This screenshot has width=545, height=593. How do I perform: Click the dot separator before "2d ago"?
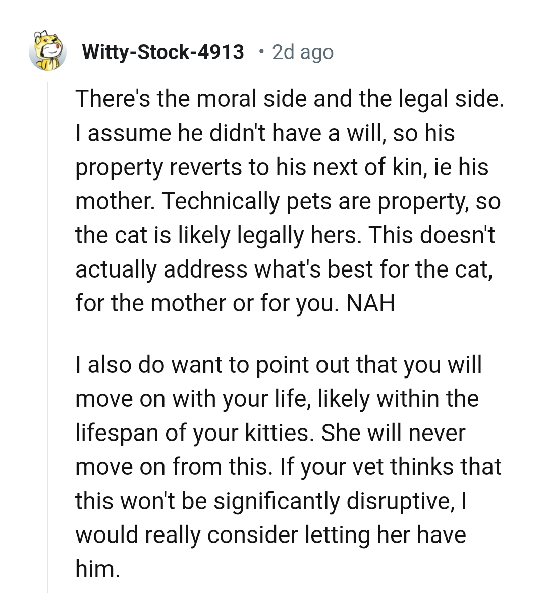point(260,51)
